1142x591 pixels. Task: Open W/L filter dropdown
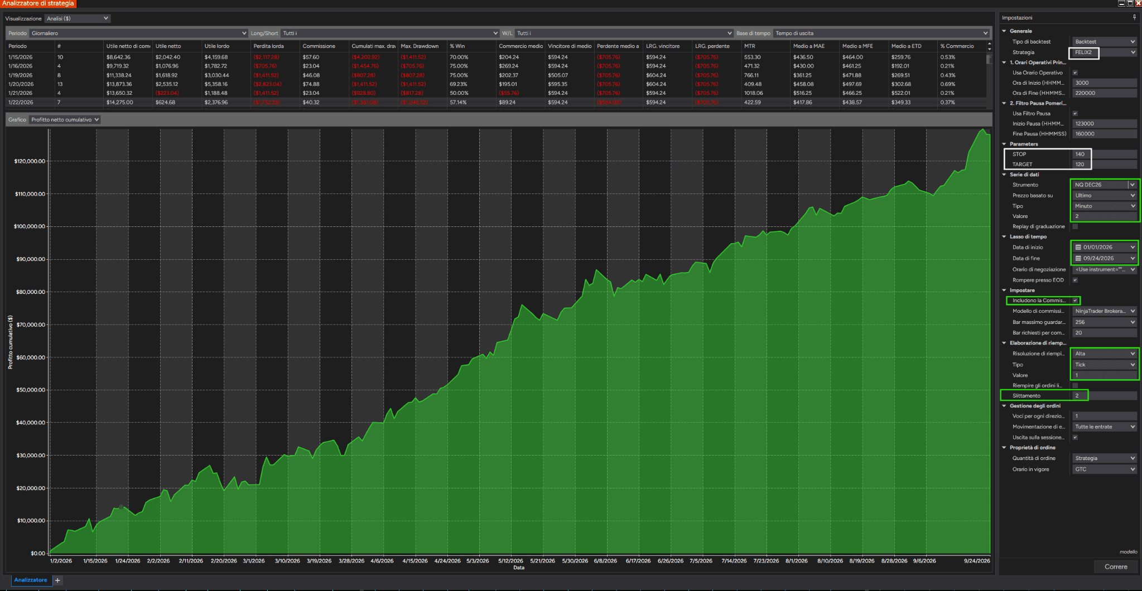[624, 33]
